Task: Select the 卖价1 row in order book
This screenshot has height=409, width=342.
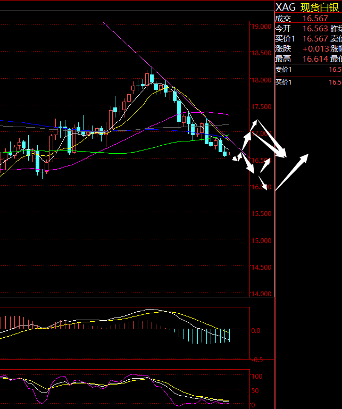Action: point(308,69)
